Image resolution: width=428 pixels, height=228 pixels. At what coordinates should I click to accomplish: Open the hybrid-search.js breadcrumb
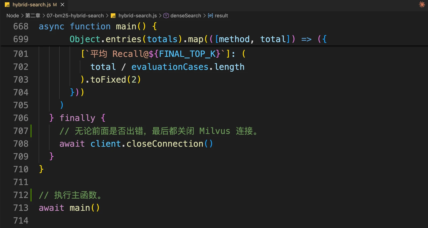(x=137, y=16)
